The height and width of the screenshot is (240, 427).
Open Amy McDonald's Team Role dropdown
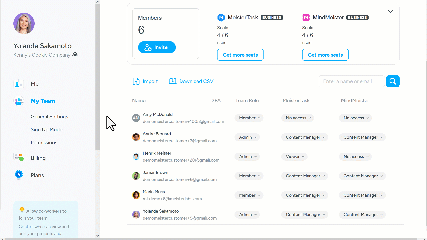click(x=249, y=118)
